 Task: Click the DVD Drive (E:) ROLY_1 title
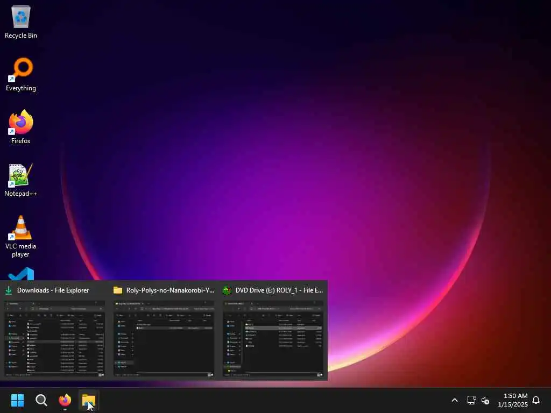(x=279, y=290)
